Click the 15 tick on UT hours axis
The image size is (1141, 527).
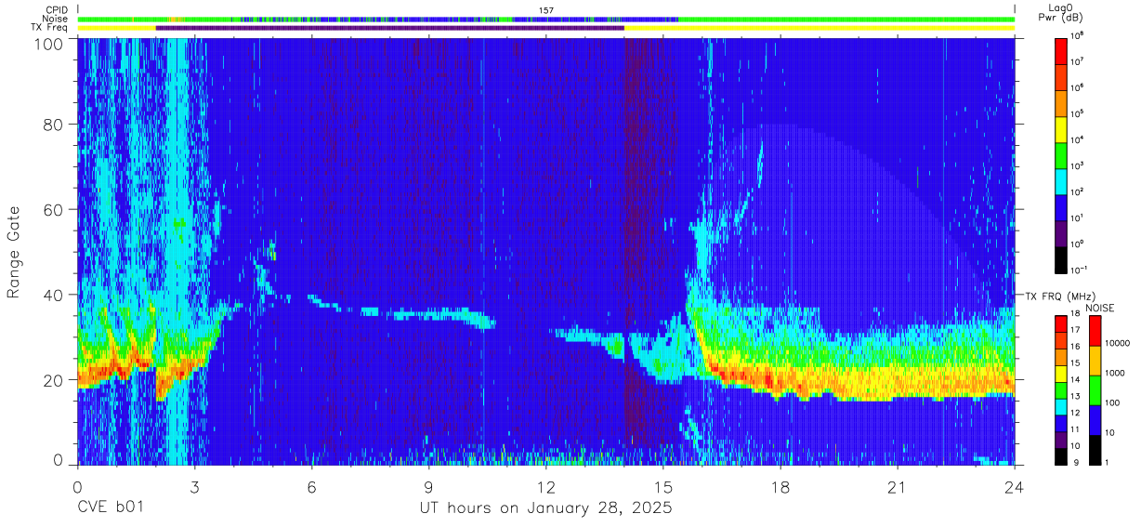(x=663, y=487)
